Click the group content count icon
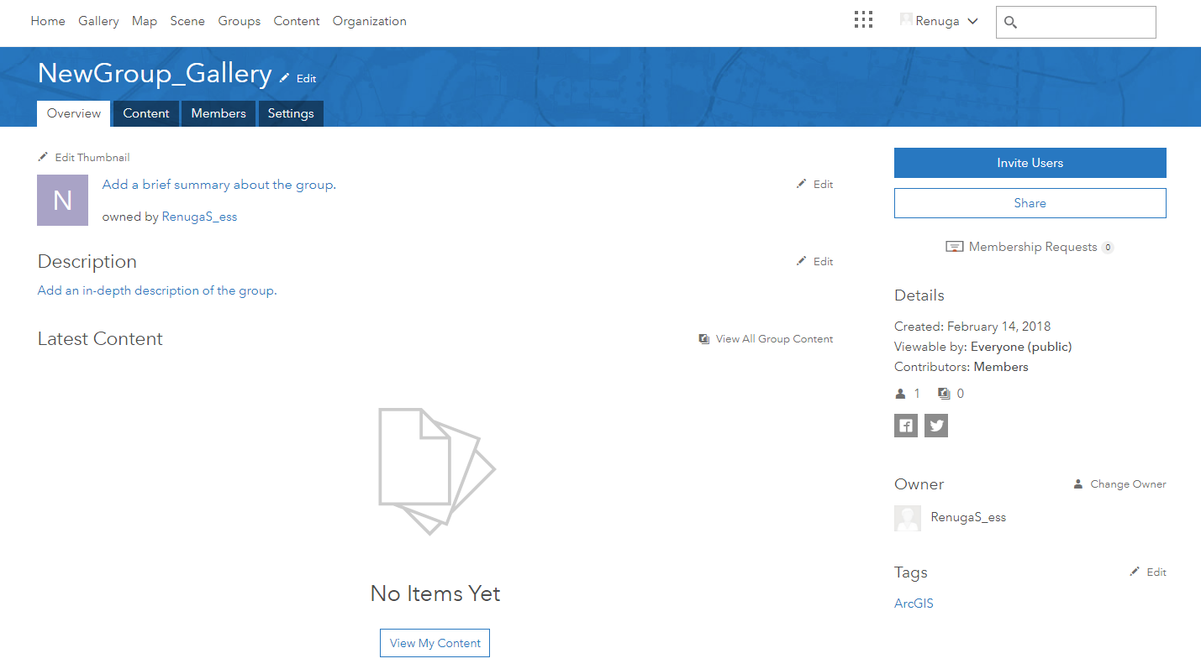The image size is (1201, 669). (945, 393)
